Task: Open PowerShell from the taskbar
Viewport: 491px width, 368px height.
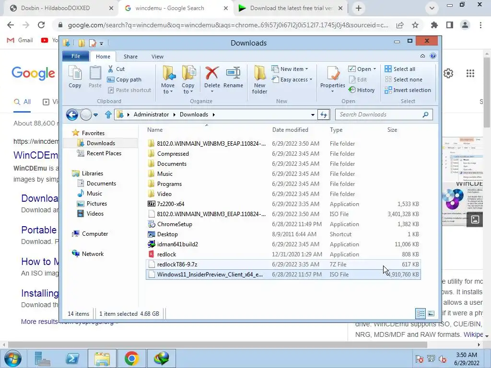Action: point(72,358)
